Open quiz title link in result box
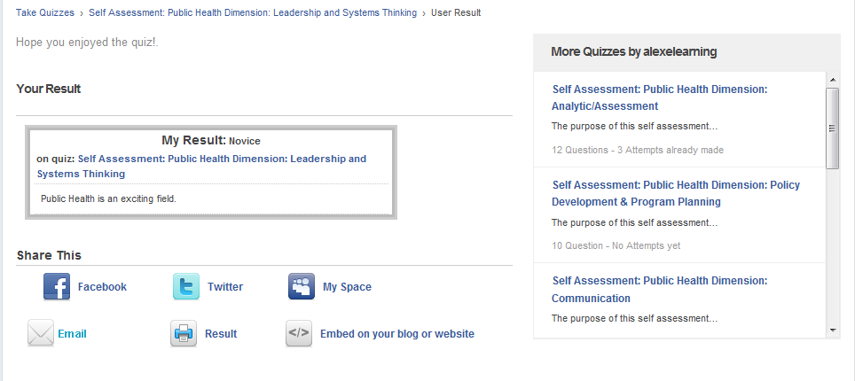 pos(201,167)
